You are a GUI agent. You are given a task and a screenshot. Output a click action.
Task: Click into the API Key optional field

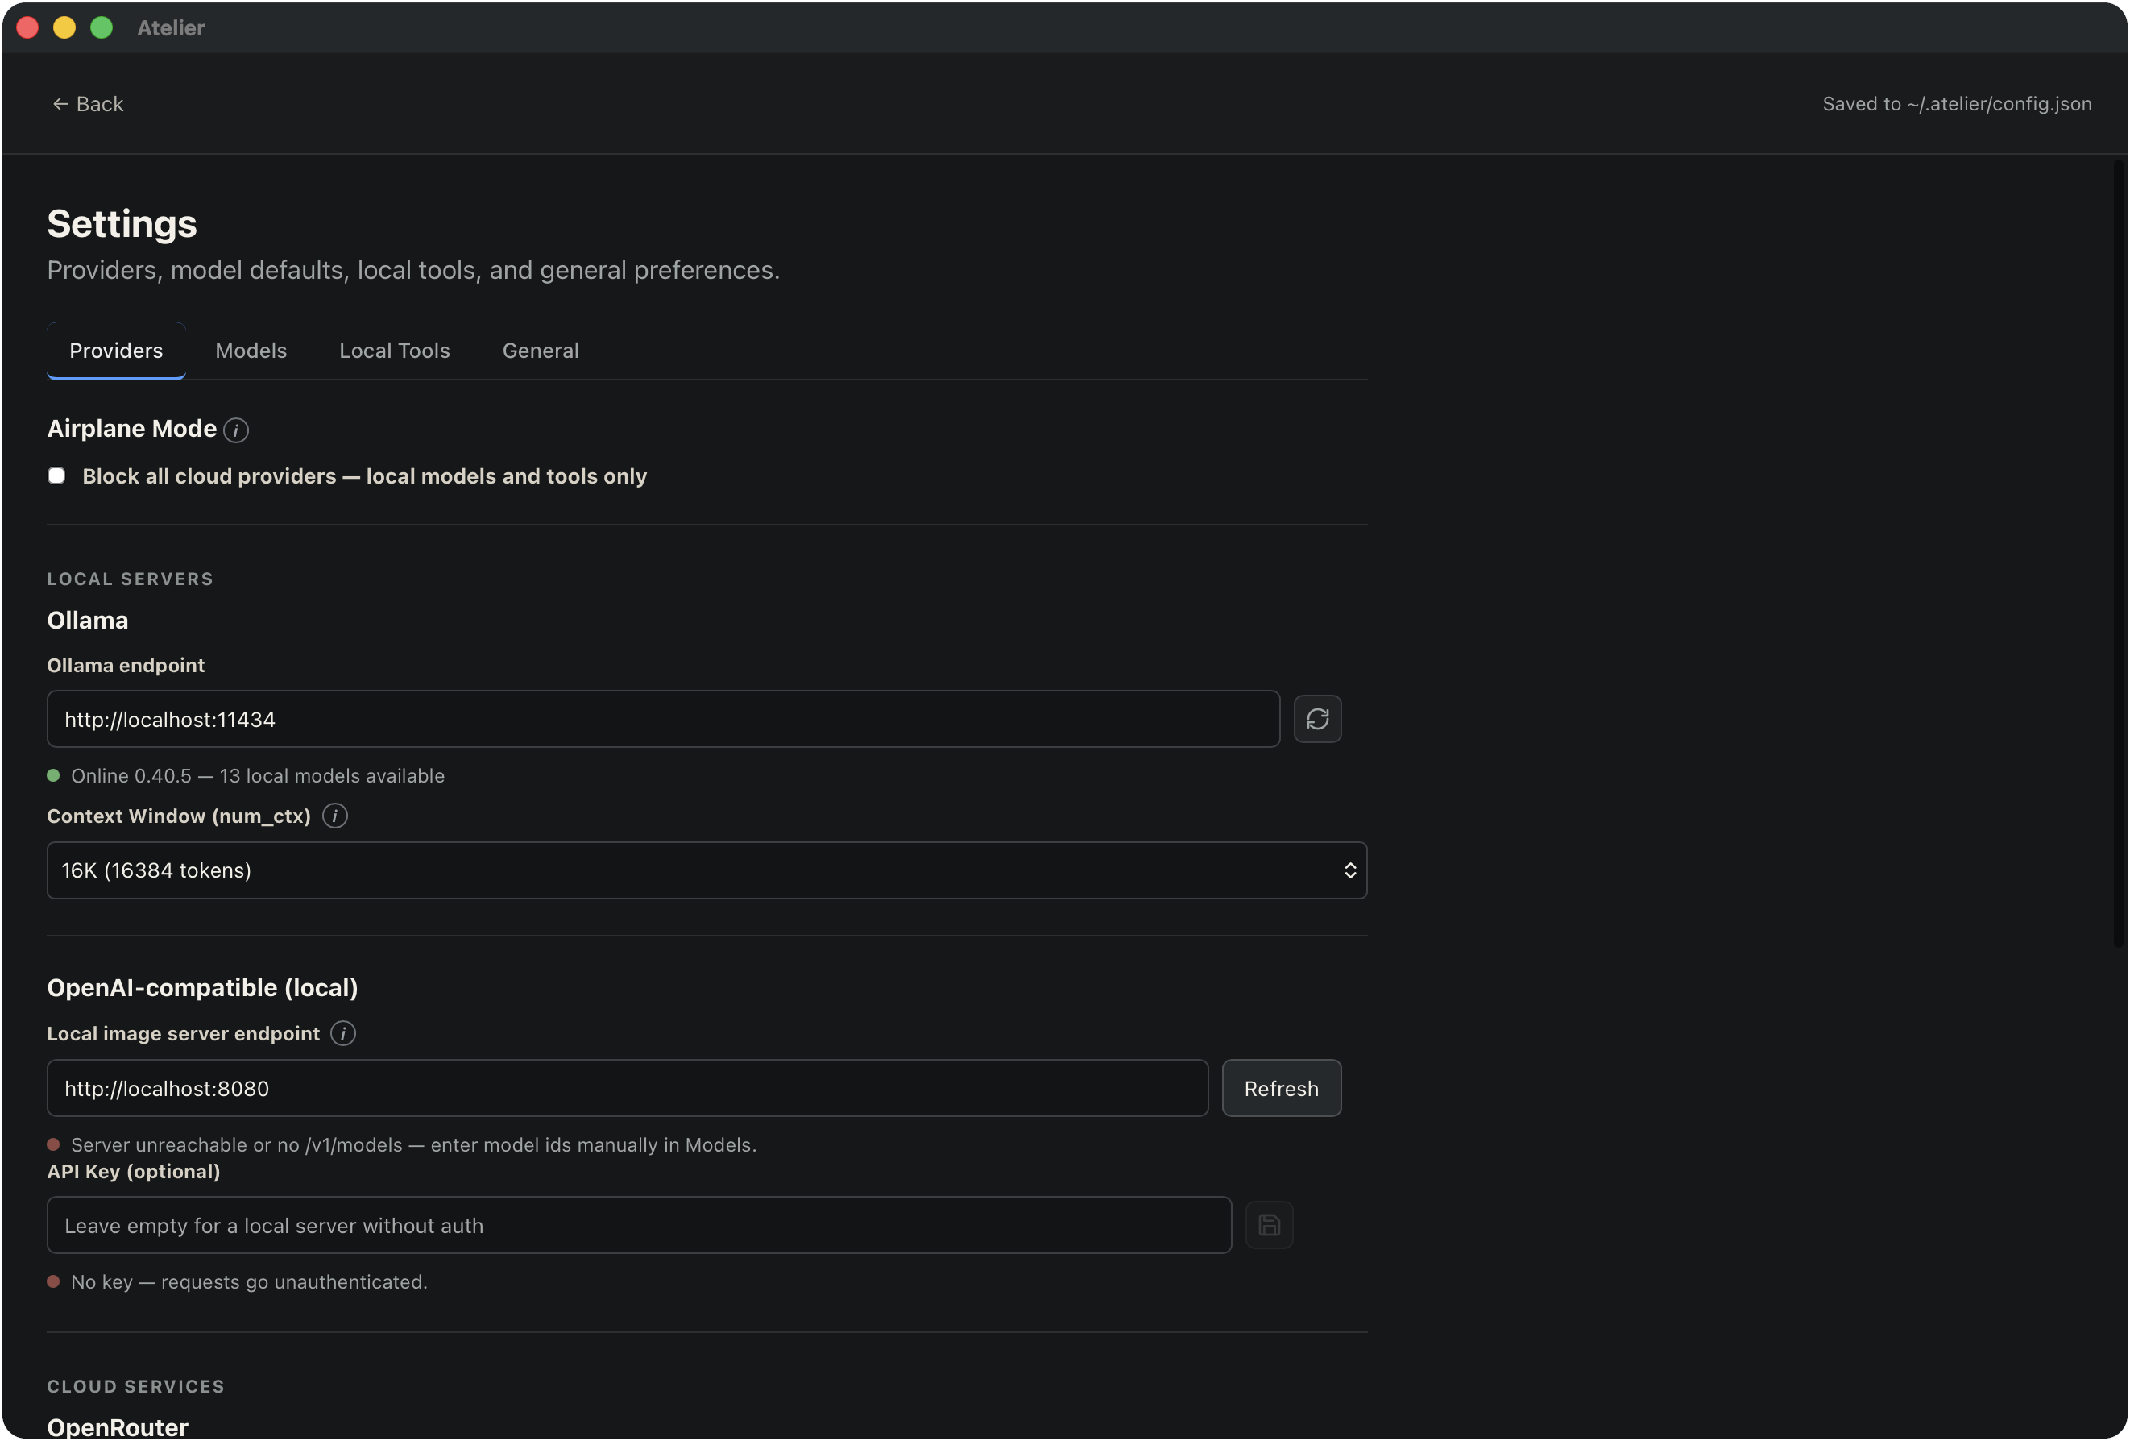(x=639, y=1226)
